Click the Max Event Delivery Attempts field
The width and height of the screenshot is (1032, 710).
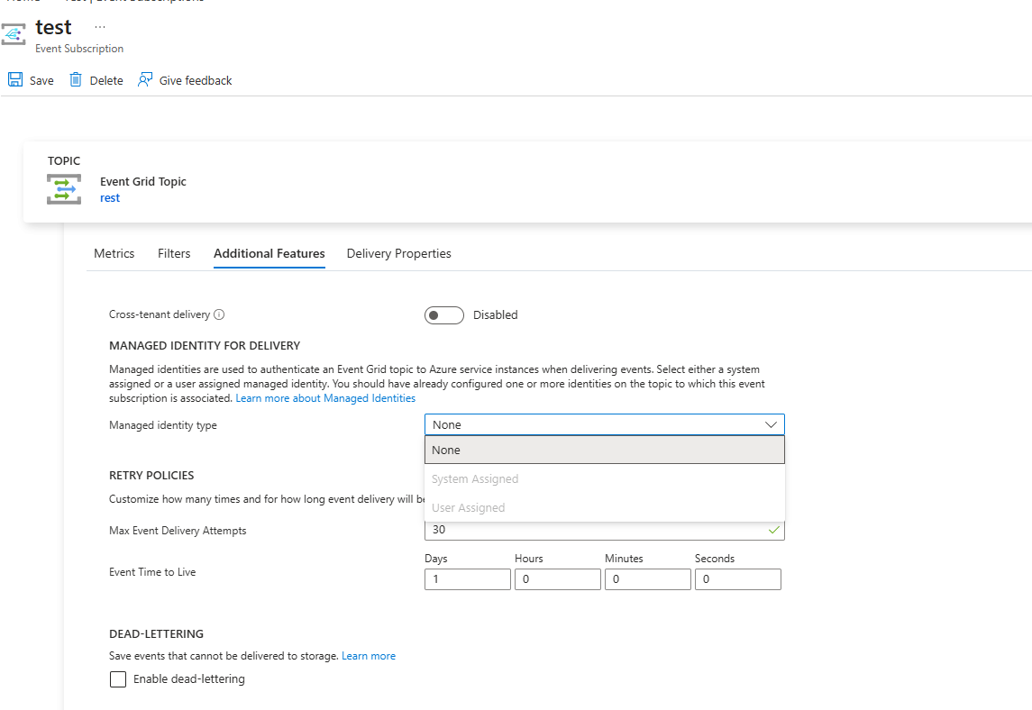coord(604,531)
